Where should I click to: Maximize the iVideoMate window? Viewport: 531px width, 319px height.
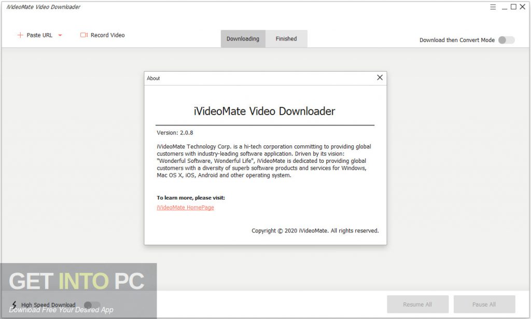pyautogui.click(x=514, y=7)
